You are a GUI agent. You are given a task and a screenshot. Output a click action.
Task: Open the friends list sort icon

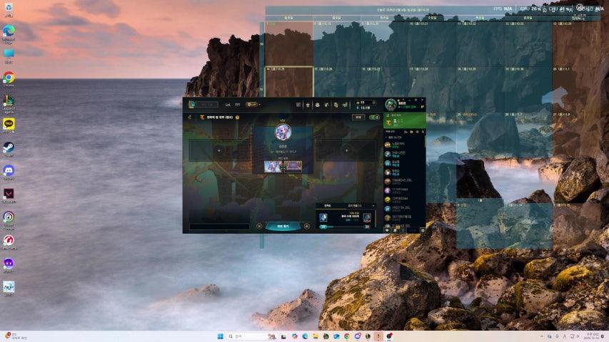417,132
